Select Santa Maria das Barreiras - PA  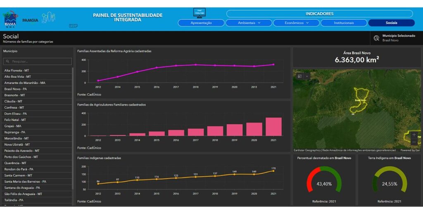37,182
